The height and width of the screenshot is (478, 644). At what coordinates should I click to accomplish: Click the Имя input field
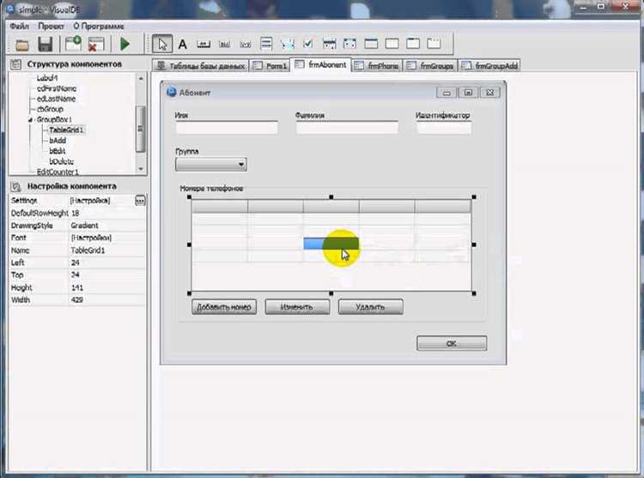point(227,128)
